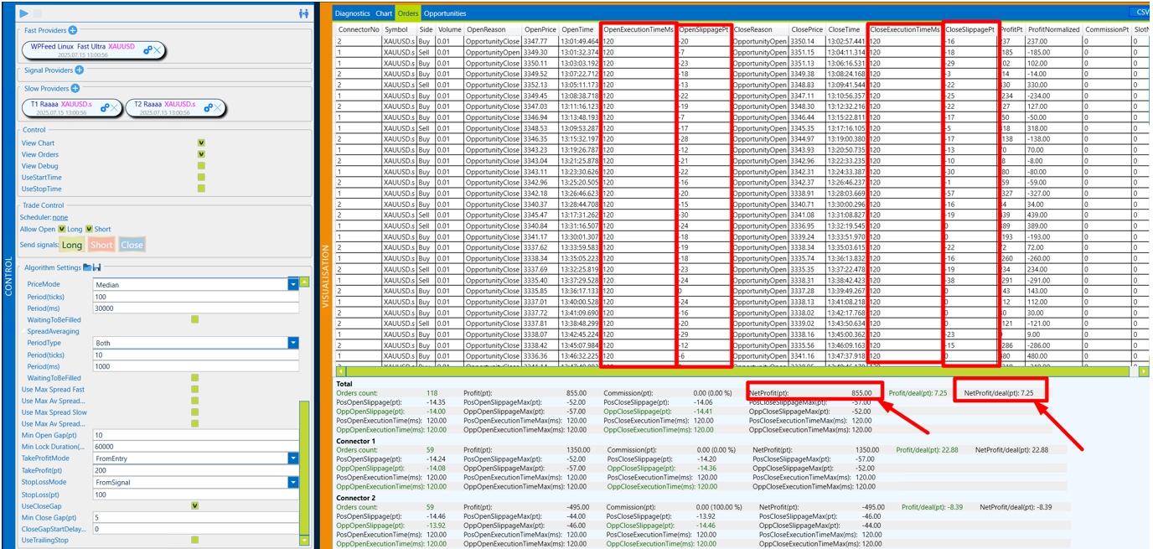Export orders with the CSV button

click(x=1140, y=13)
